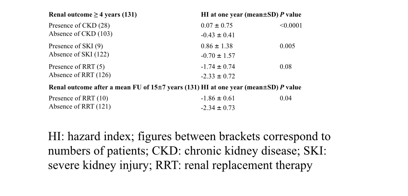Click the value -0.70 ± 1.57
The height and width of the screenshot is (196, 408).
(x=218, y=56)
